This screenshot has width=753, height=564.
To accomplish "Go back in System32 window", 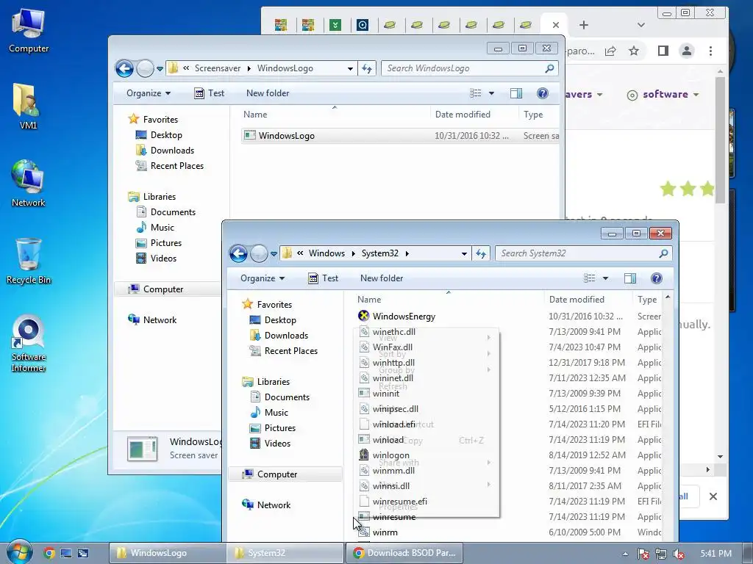I will tap(238, 253).
